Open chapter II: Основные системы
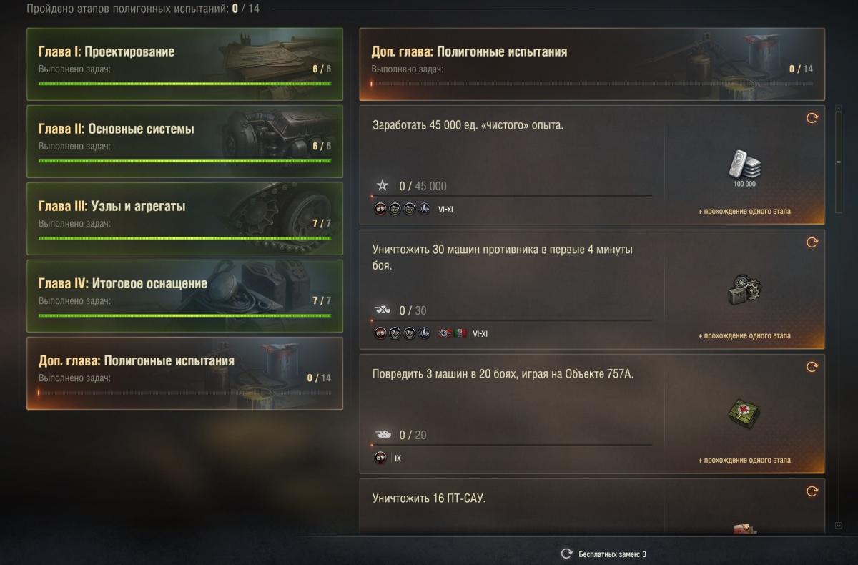The height and width of the screenshot is (565, 858). (184, 141)
